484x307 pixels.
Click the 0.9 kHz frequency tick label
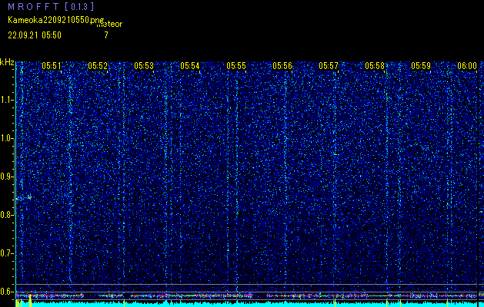6,177
